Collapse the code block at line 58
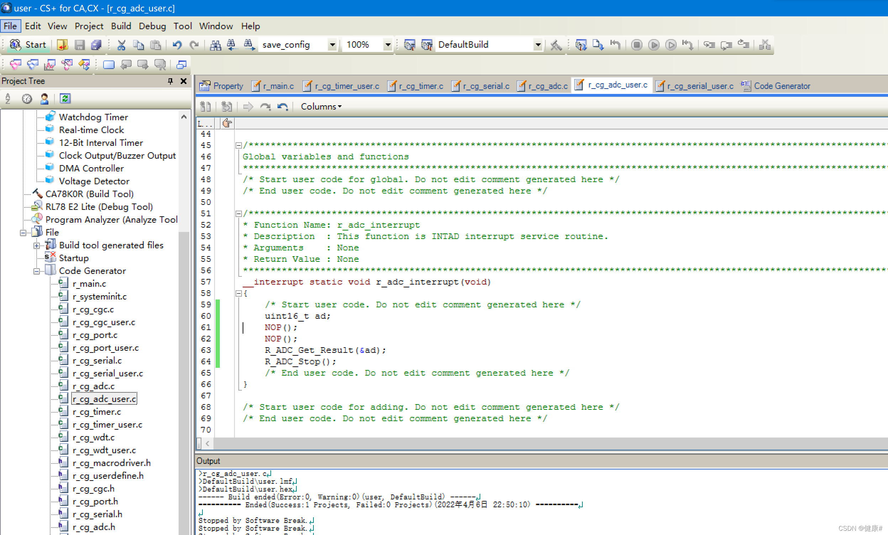Screen dimensions: 888x535 (x=238, y=293)
